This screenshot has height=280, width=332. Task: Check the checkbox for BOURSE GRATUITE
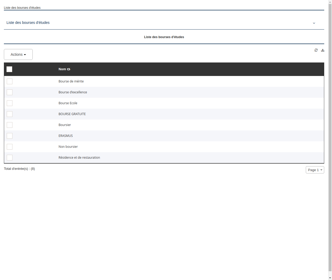coord(10,114)
